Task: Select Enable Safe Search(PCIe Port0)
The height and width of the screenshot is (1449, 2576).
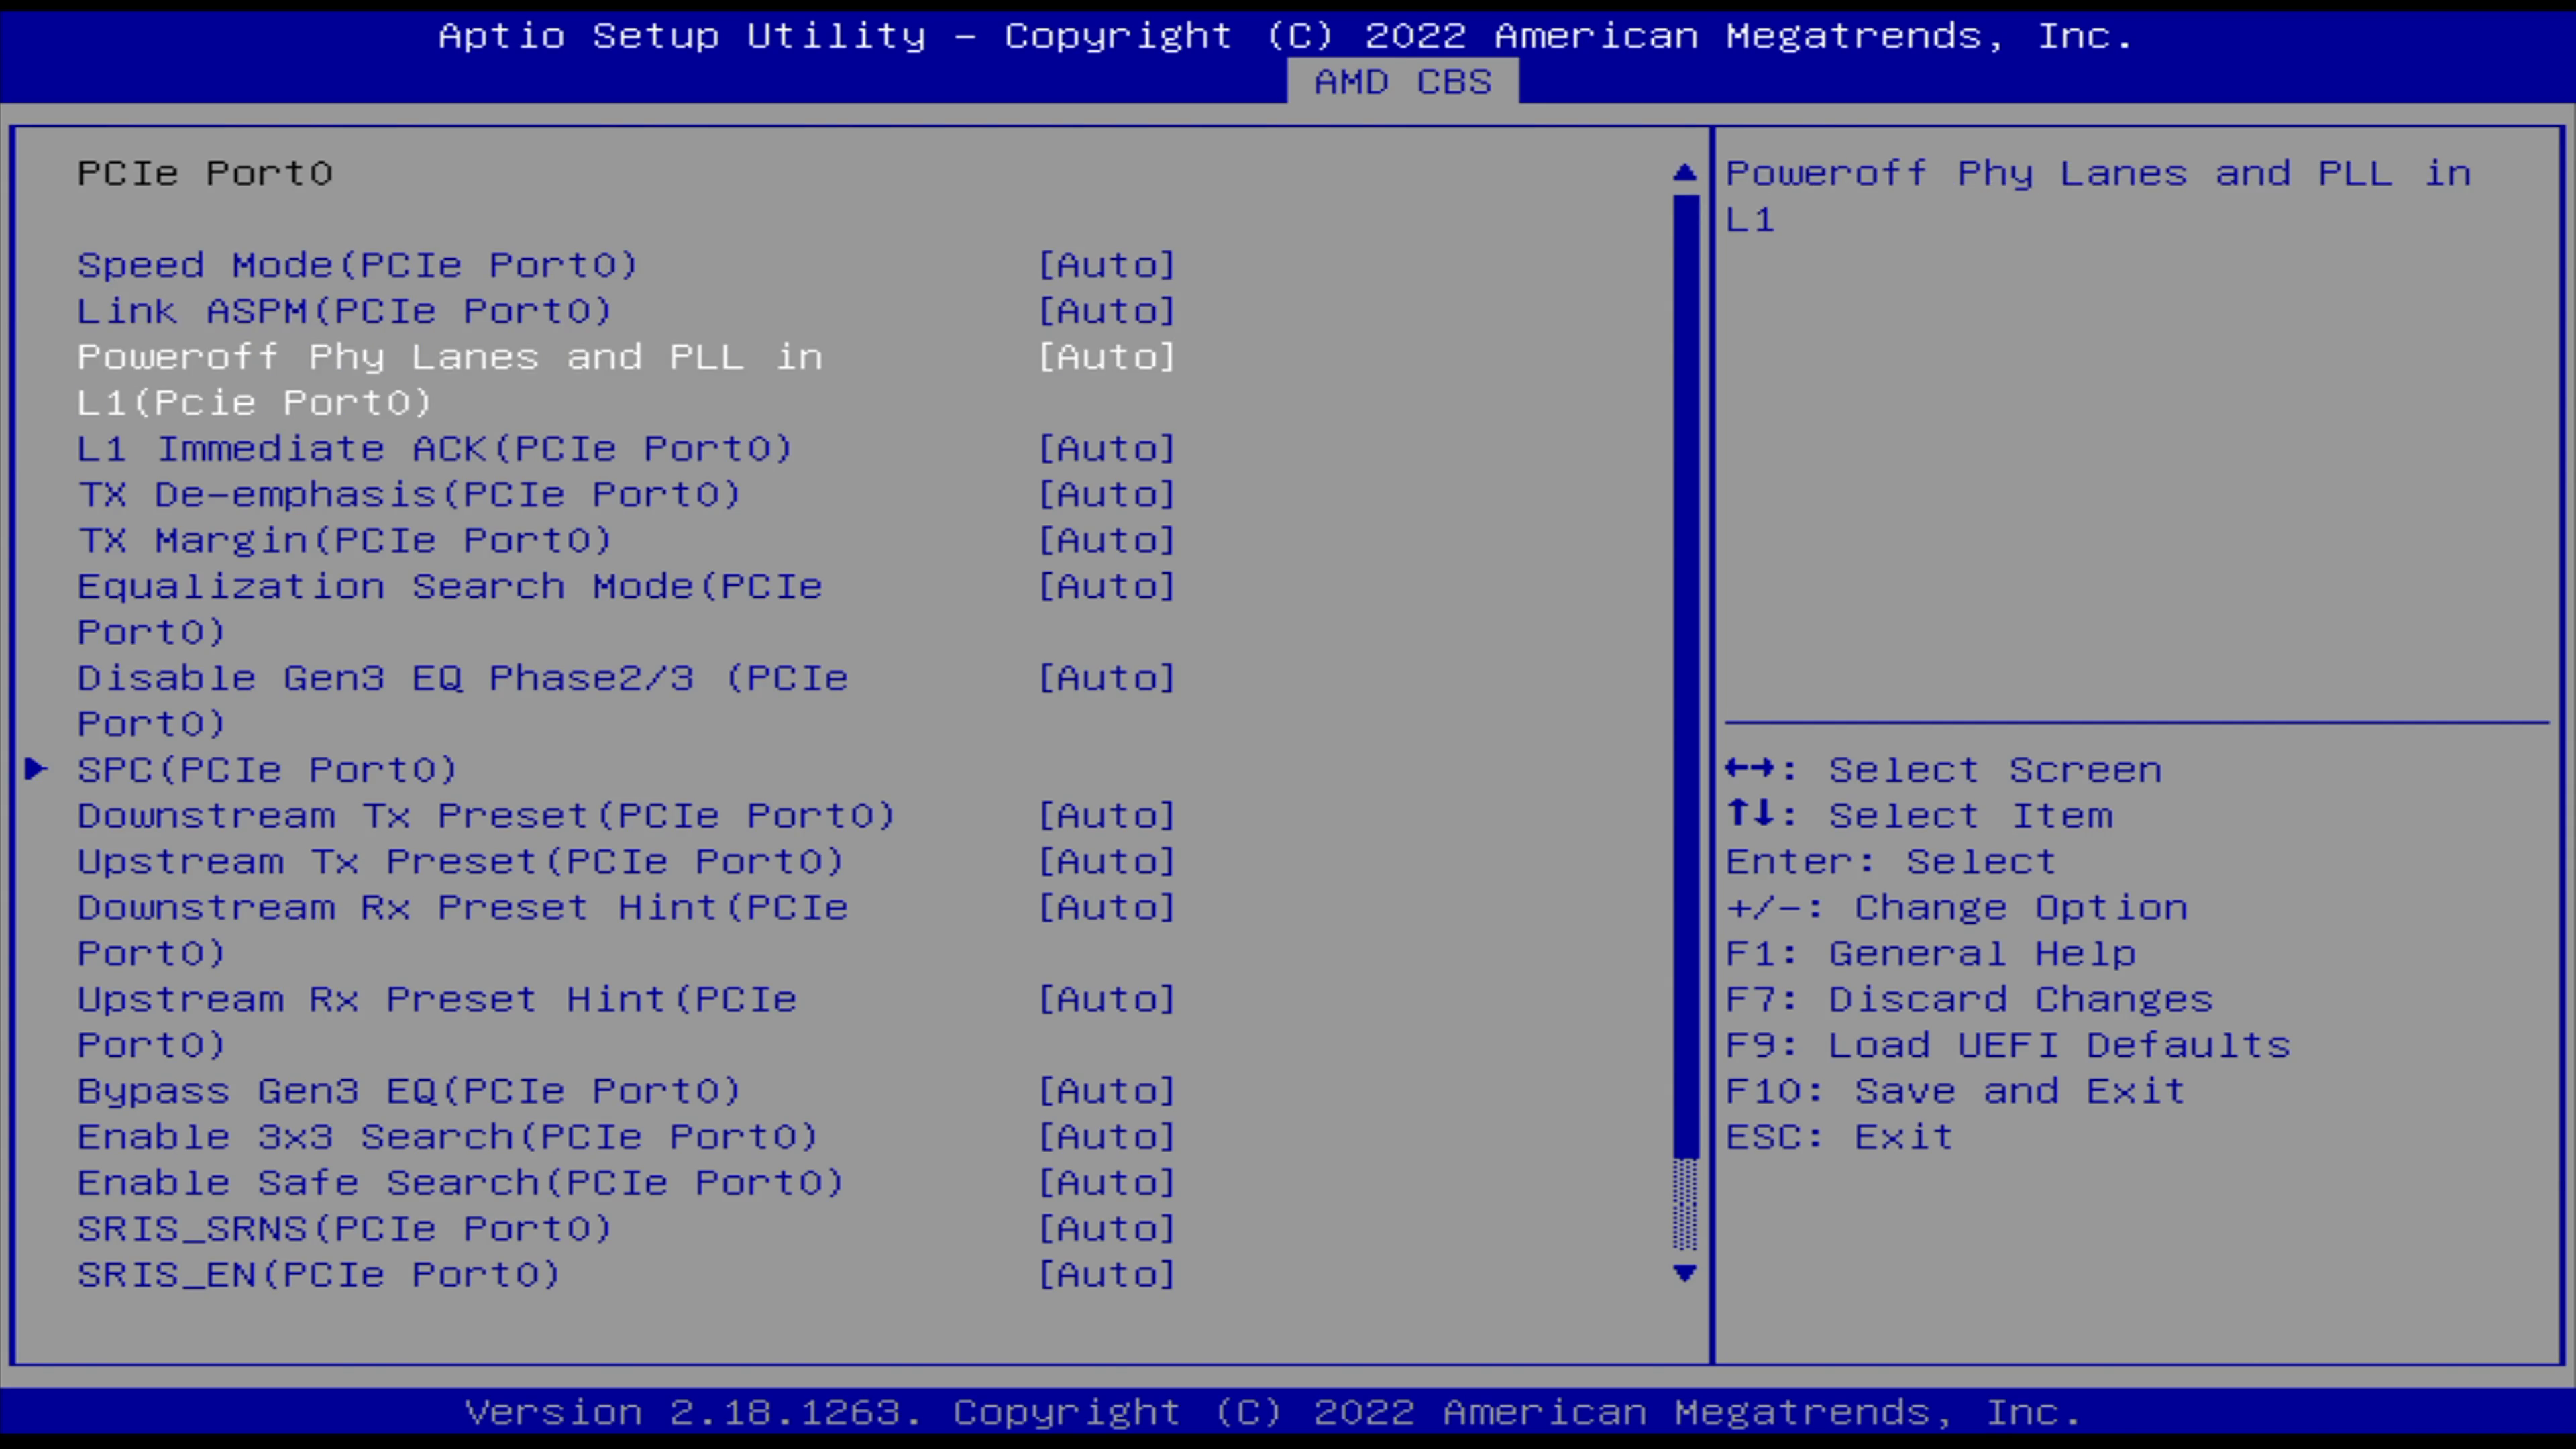Action: [x=460, y=1183]
